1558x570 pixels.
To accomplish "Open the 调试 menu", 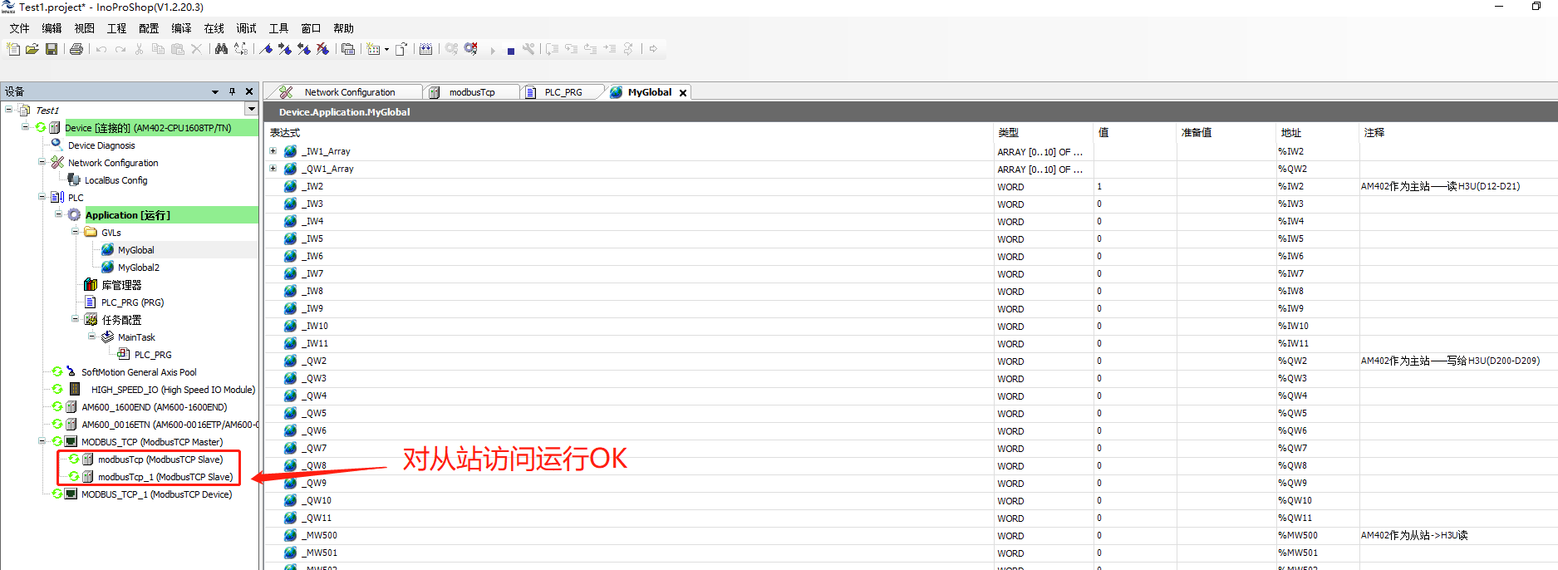I will [x=246, y=28].
